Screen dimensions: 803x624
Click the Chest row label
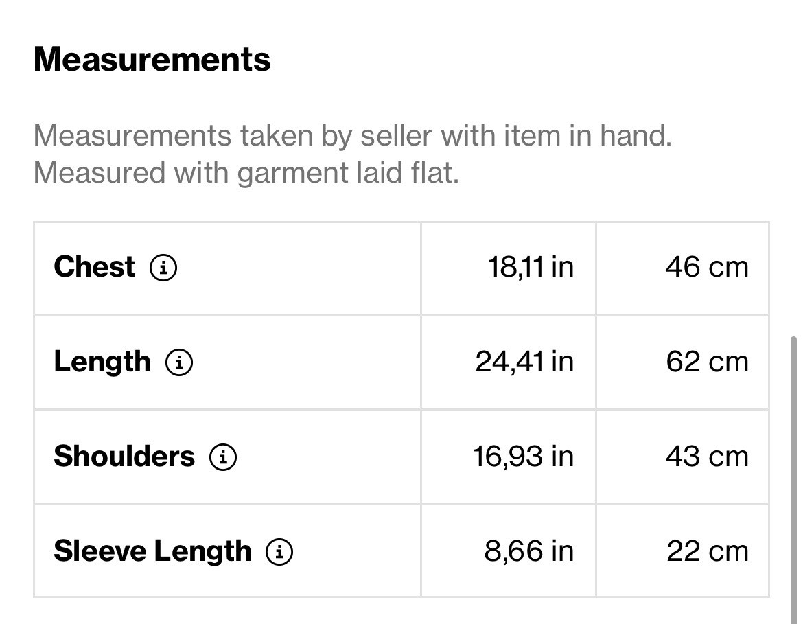[x=94, y=267]
